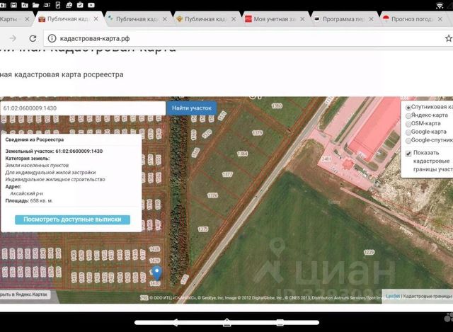Close the Прогноз погоды tab
Viewport: 453px width, 332px height.
pos(440,19)
